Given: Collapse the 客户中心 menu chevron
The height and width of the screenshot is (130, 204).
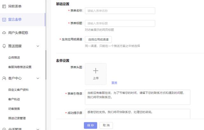Looking at the screenshot, I should (x=38, y=78).
